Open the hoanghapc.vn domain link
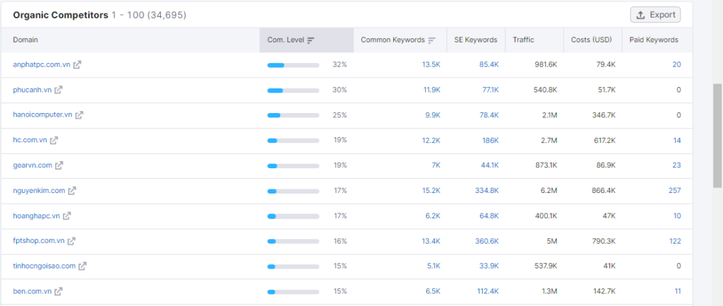 tap(36, 216)
